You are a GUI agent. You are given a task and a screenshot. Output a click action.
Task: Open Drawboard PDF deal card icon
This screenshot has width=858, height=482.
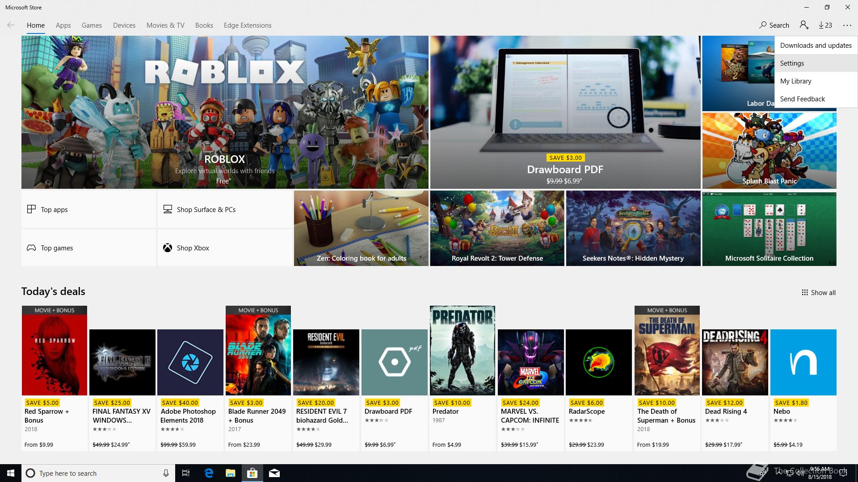click(395, 362)
